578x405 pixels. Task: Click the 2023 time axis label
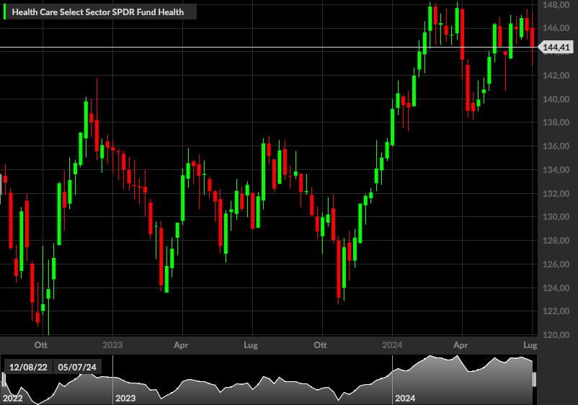click(x=112, y=345)
